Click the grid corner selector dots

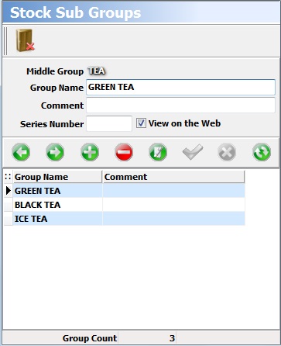(8, 177)
